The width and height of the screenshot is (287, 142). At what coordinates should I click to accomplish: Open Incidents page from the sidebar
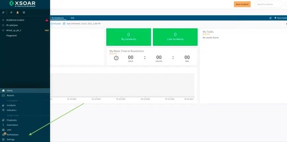pyautogui.click(x=11, y=105)
